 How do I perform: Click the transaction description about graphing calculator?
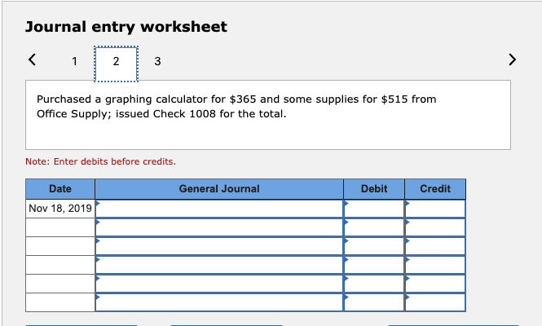tap(236, 107)
